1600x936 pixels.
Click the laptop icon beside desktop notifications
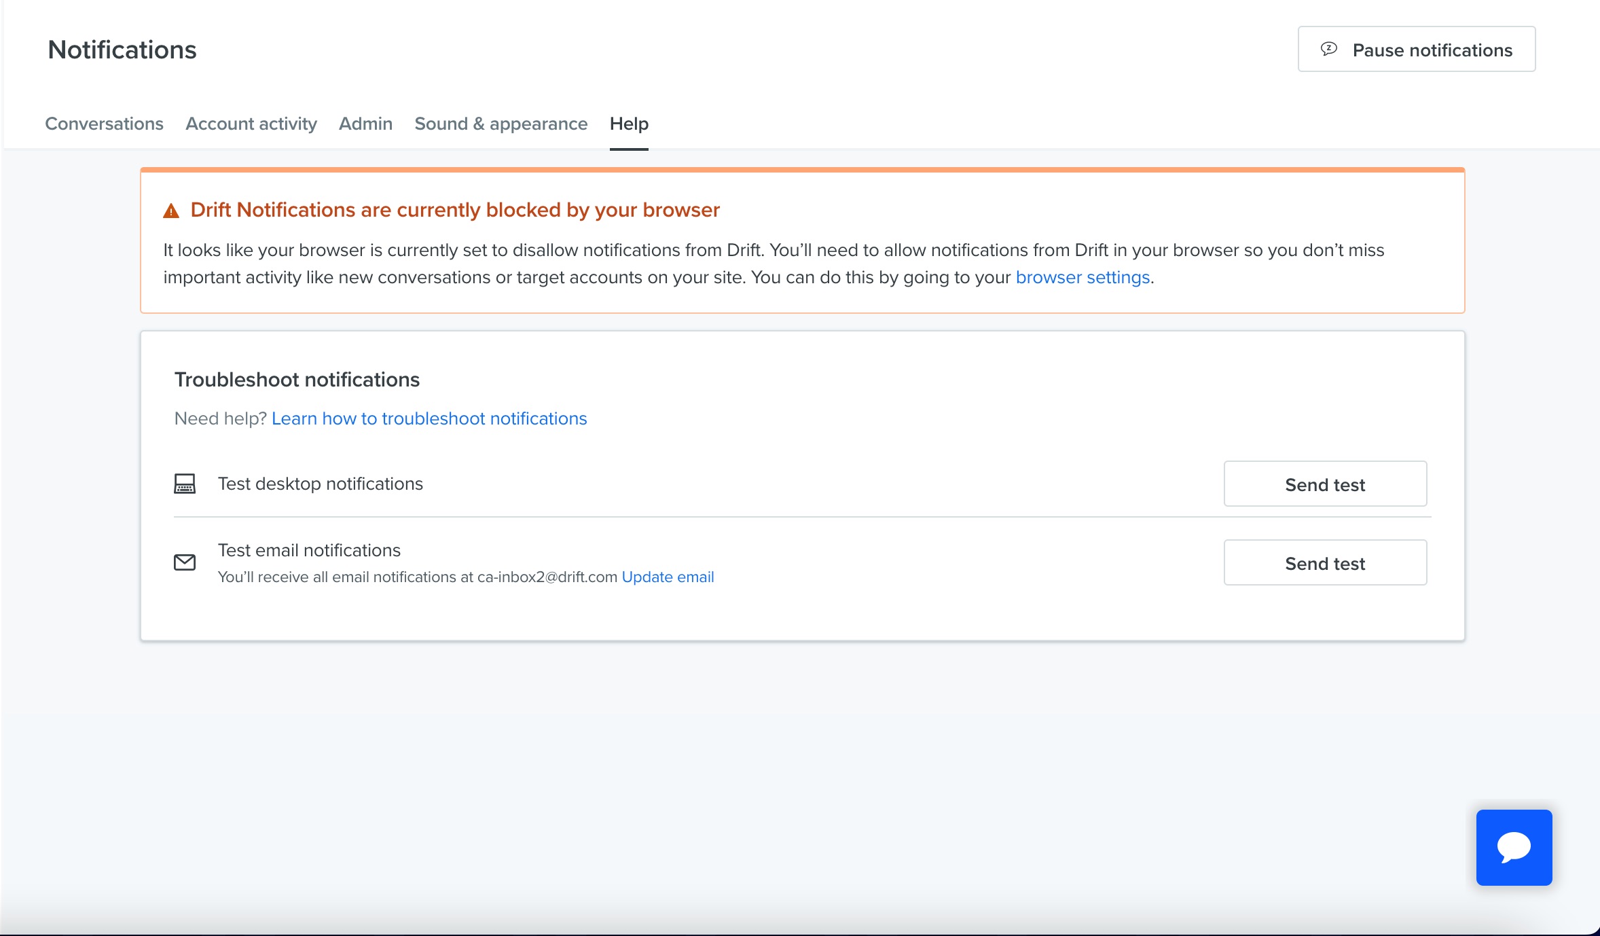tap(185, 484)
